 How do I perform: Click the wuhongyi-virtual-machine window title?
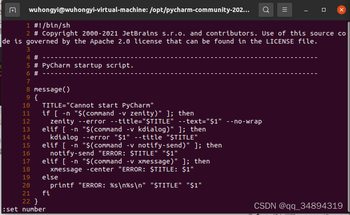point(139,10)
